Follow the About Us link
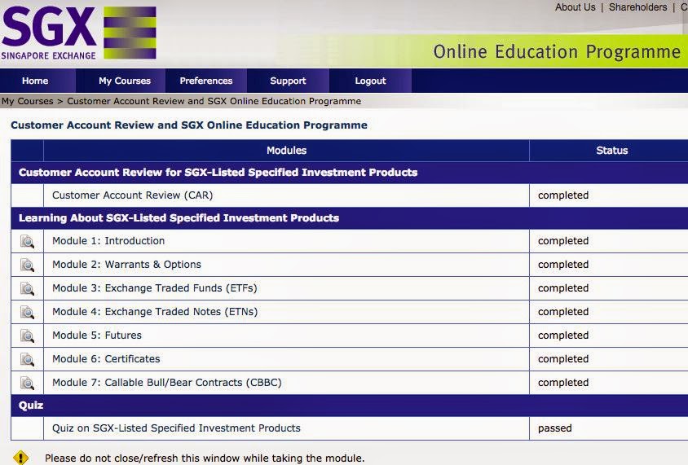This screenshot has width=688, height=465. tap(576, 7)
